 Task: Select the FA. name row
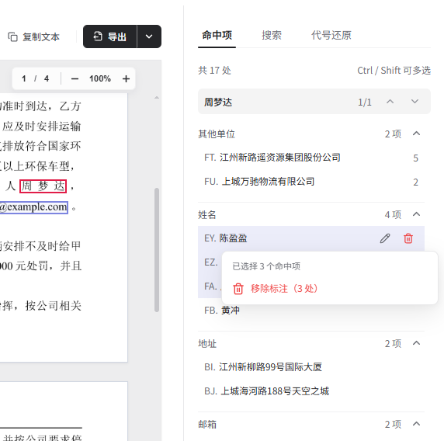(x=210, y=286)
